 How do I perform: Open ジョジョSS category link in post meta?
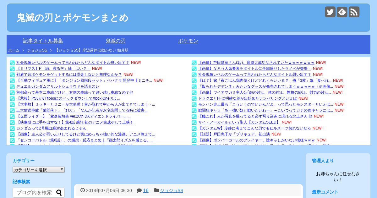pyautogui.click(x=172, y=190)
